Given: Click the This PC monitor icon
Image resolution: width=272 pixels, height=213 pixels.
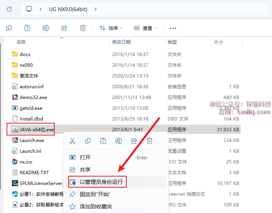Looking at the screenshot, I should click(x=29, y=9).
